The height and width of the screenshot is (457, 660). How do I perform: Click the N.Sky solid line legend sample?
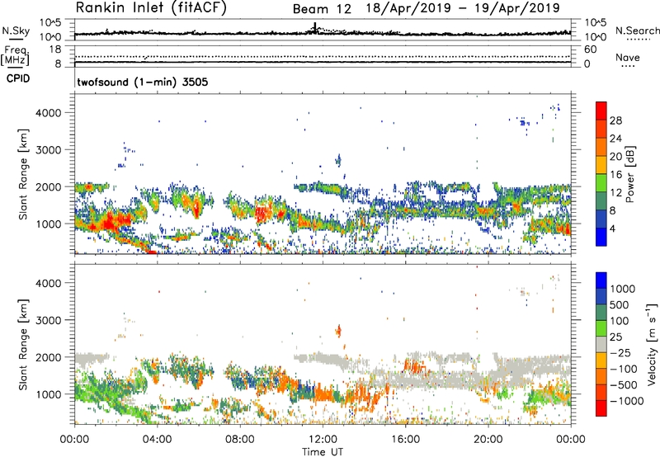[16, 39]
